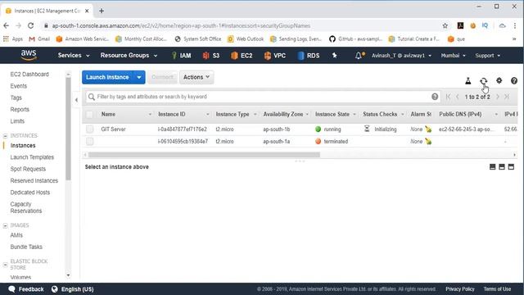This screenshot has width=524, height=295.
Task: Maximize details pane layout icon
Action: tap(511, 166)
